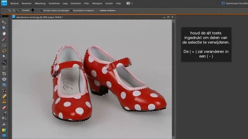Viewport: 248px width, 139px height.
Task: Click the flamenco-schoen.jpg document title
Action: point(40,17)
